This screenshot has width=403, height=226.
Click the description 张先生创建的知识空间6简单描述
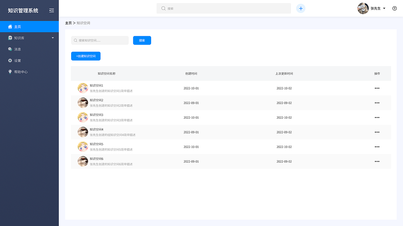tap(111, 164)
